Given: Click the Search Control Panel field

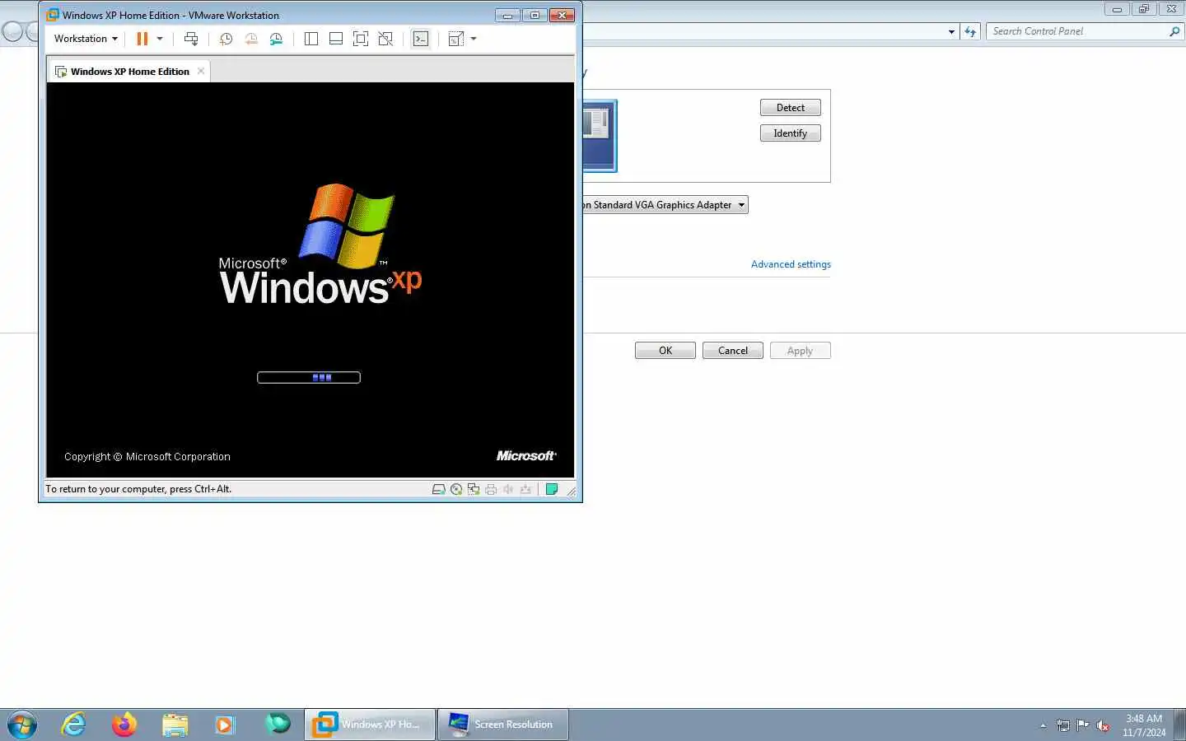Looking at the screenshot, I should pyautogui.click(x=1077, y=31).
